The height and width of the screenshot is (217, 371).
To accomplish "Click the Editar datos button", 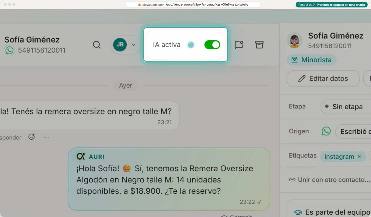I will coord(323,78).
